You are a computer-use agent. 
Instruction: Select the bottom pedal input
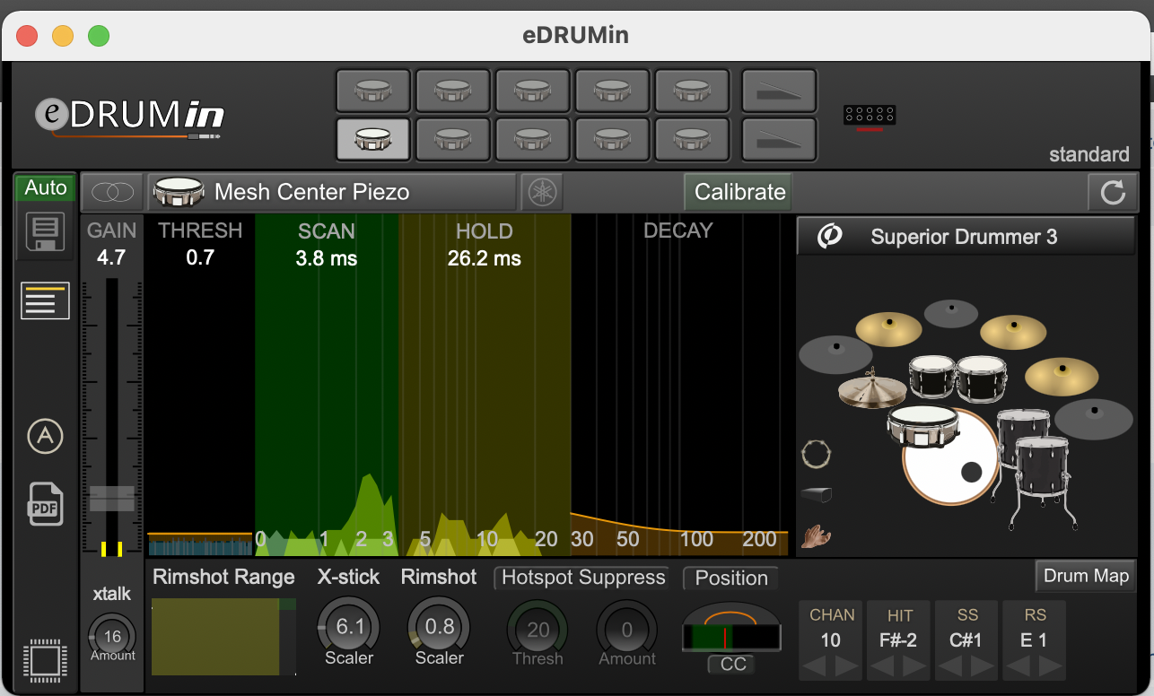(780, 139)
